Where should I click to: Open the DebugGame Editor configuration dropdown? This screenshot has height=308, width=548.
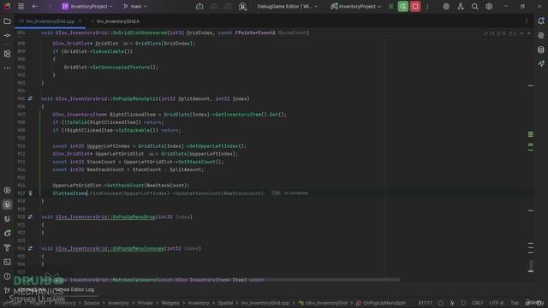pyautogui.click(x=288, y=6)
